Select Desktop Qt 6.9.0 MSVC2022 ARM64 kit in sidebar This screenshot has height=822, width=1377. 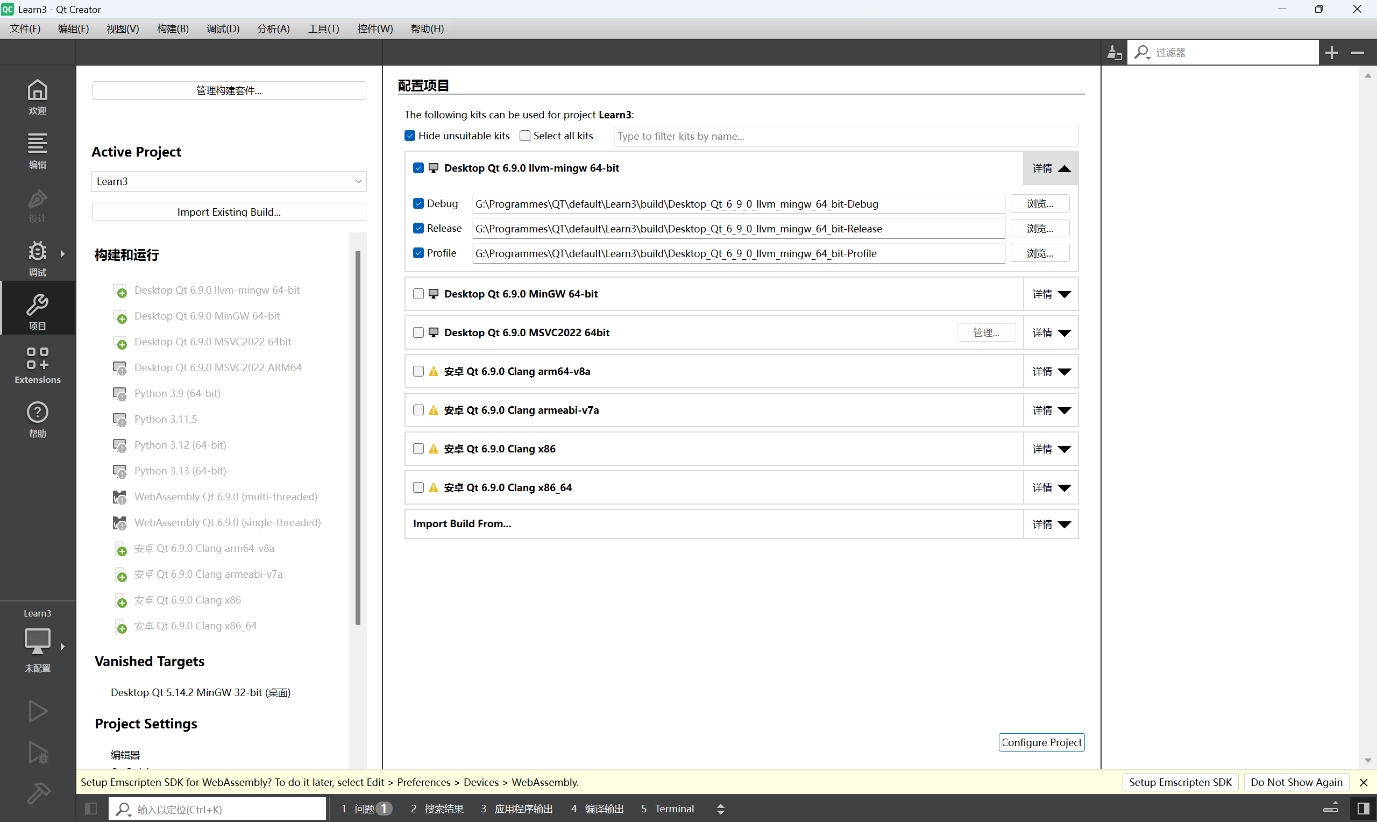click(x=218, y=367)
